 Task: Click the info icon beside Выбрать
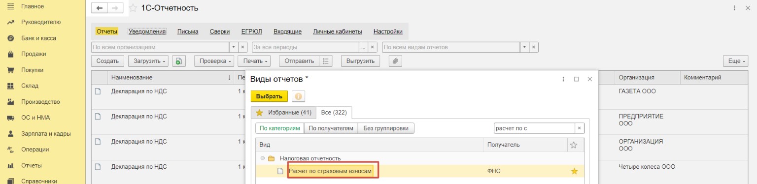pos(298,96)
